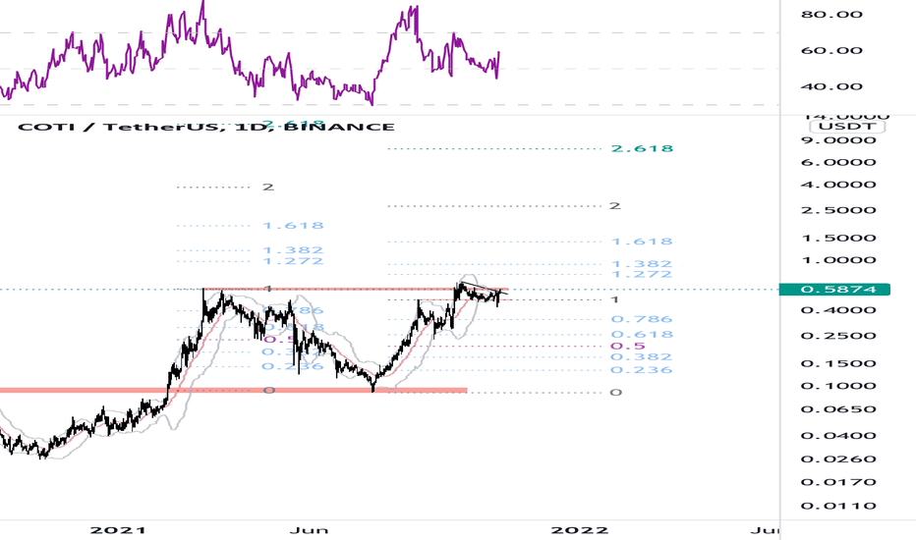This screenshot has width=916, height=540.
Task: Click the 0.1500 price axis value
Action: tap(838, 363)
